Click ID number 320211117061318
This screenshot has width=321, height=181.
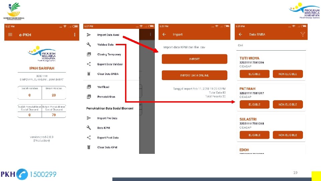[251, 124]
